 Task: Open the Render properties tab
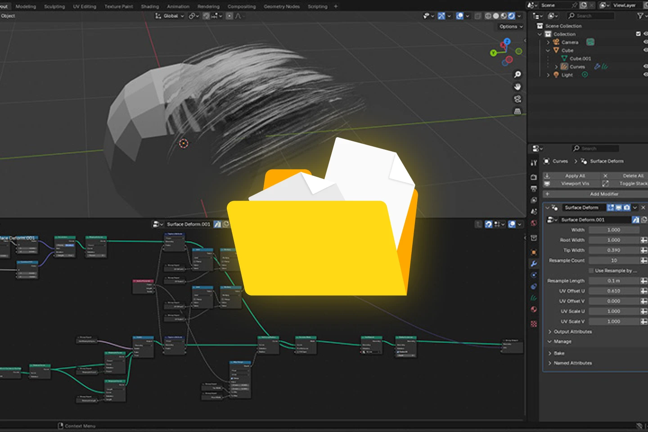coord(534,177)
